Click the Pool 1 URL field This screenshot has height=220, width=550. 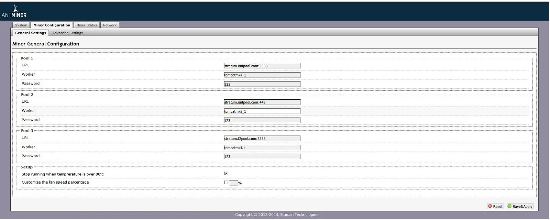pos(262,66)
